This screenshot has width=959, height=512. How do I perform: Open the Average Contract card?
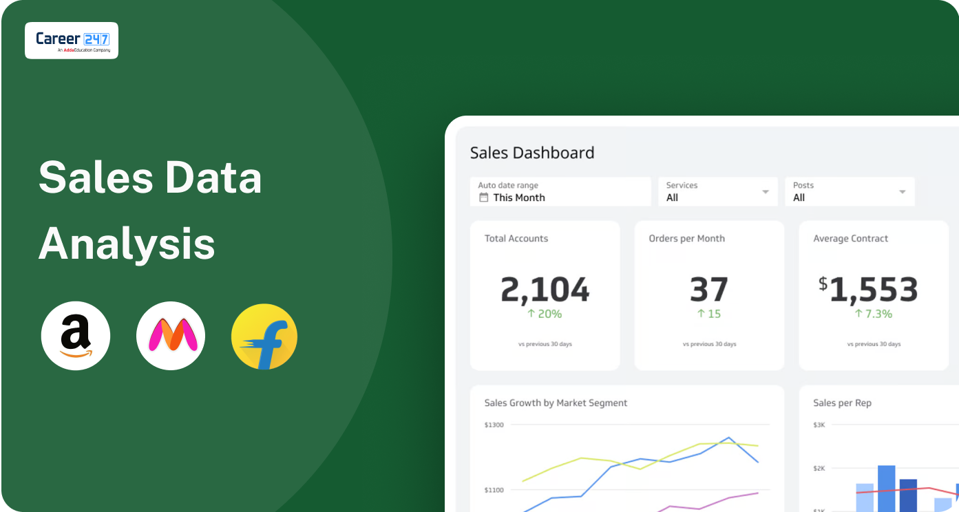point(873,295)
